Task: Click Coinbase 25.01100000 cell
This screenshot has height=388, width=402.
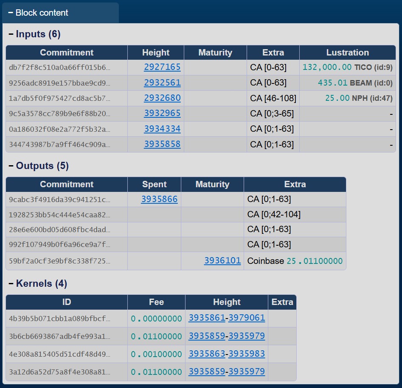Action: pyautogui.click(x=295, y=261)
